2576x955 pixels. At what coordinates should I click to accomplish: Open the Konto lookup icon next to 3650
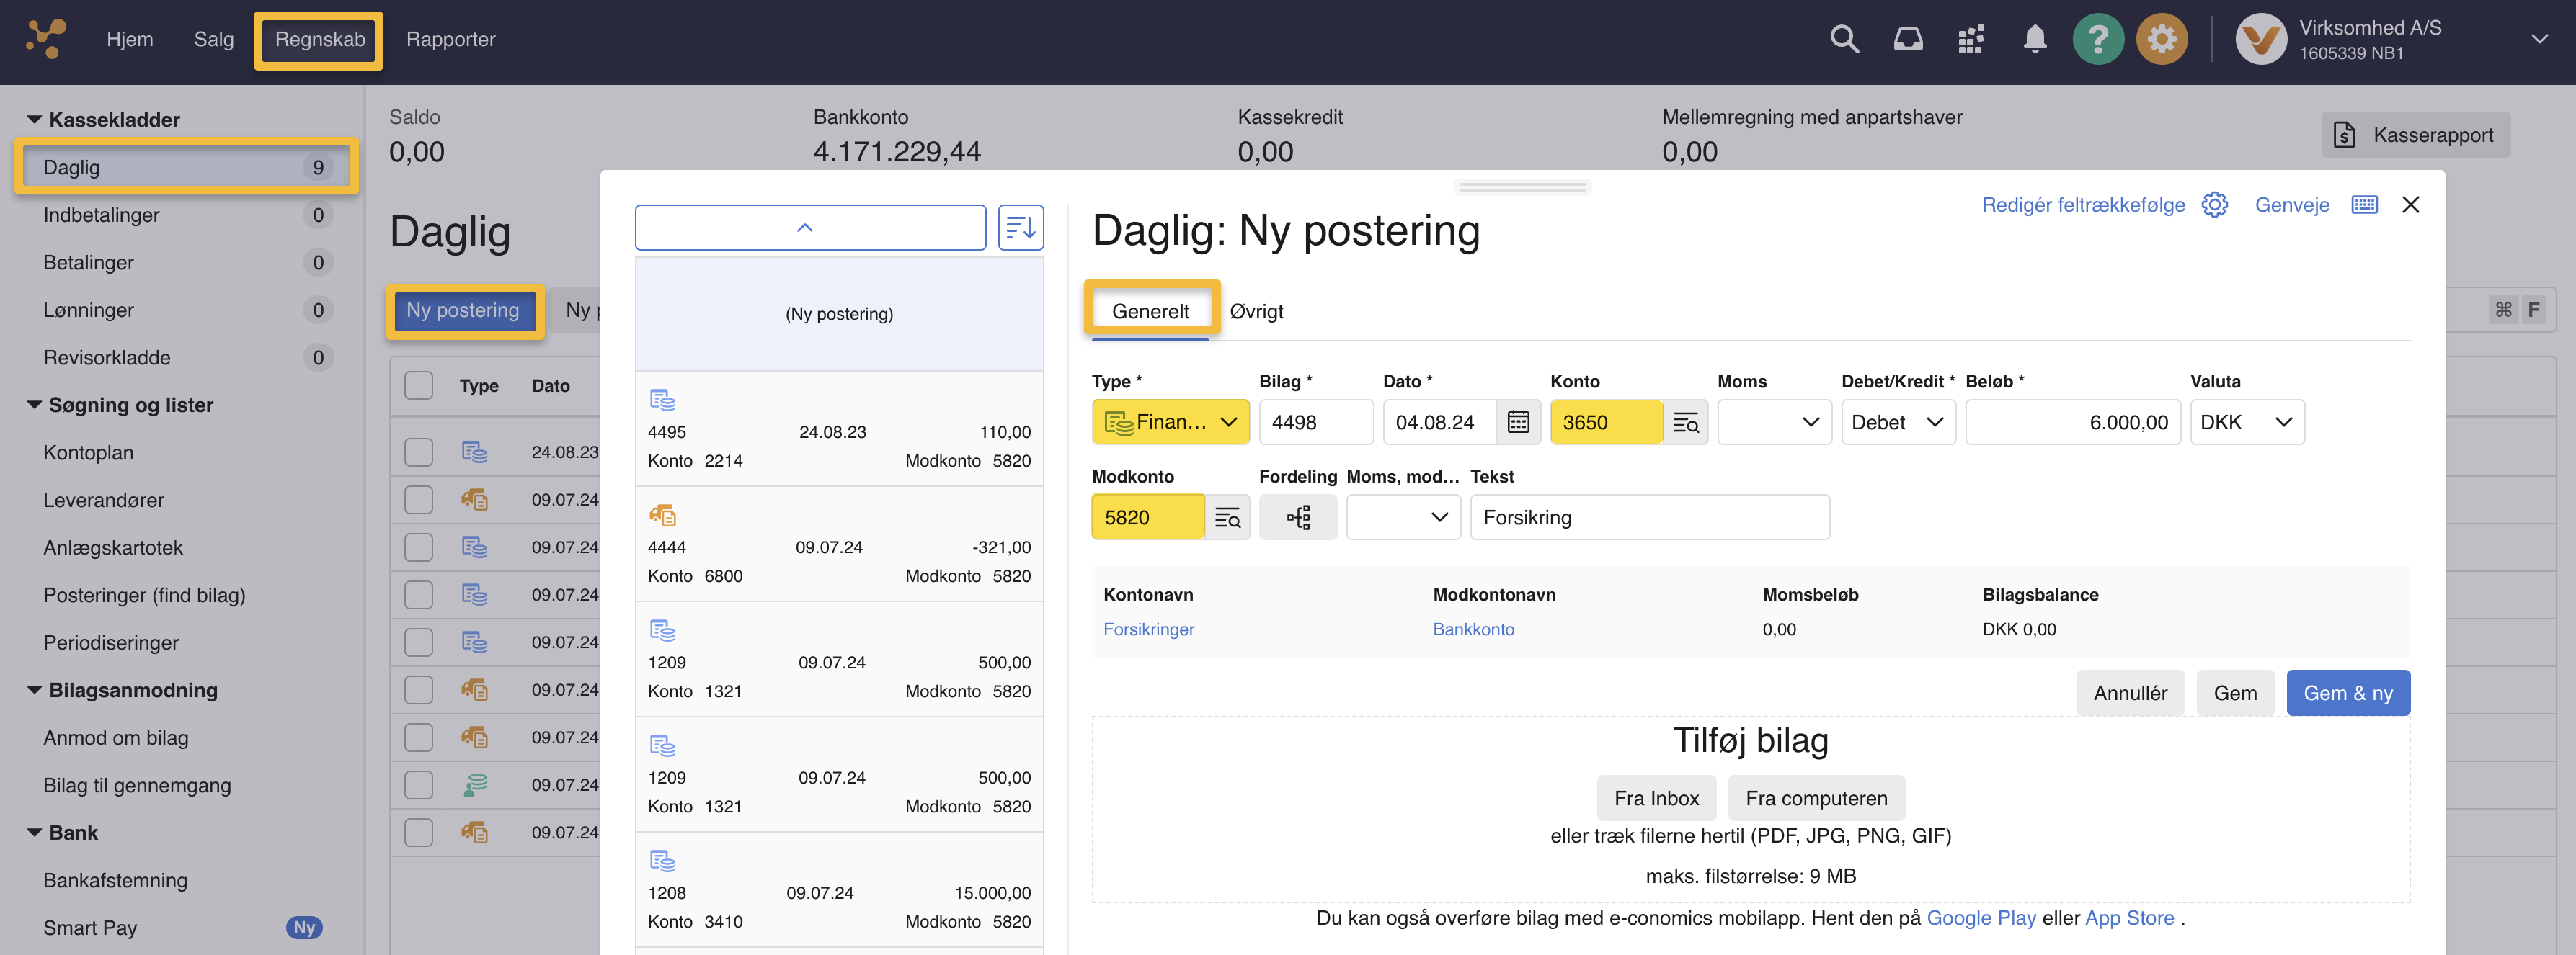(x=1685, y=423)
